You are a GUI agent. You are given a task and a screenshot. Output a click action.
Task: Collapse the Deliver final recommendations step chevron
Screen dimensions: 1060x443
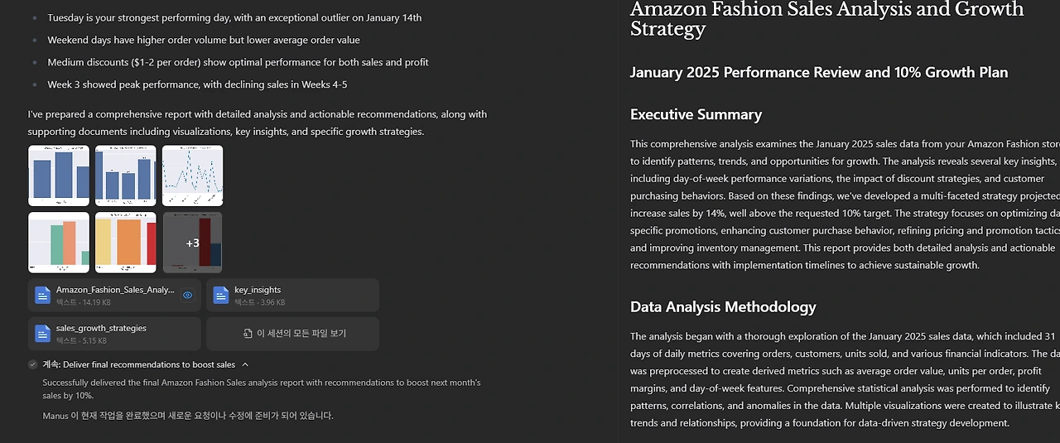[x=245, y=364]
